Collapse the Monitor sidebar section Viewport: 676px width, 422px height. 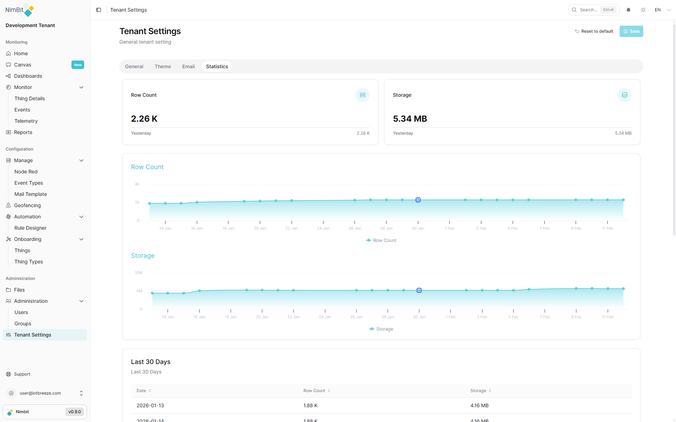click(x=81, y=87)
